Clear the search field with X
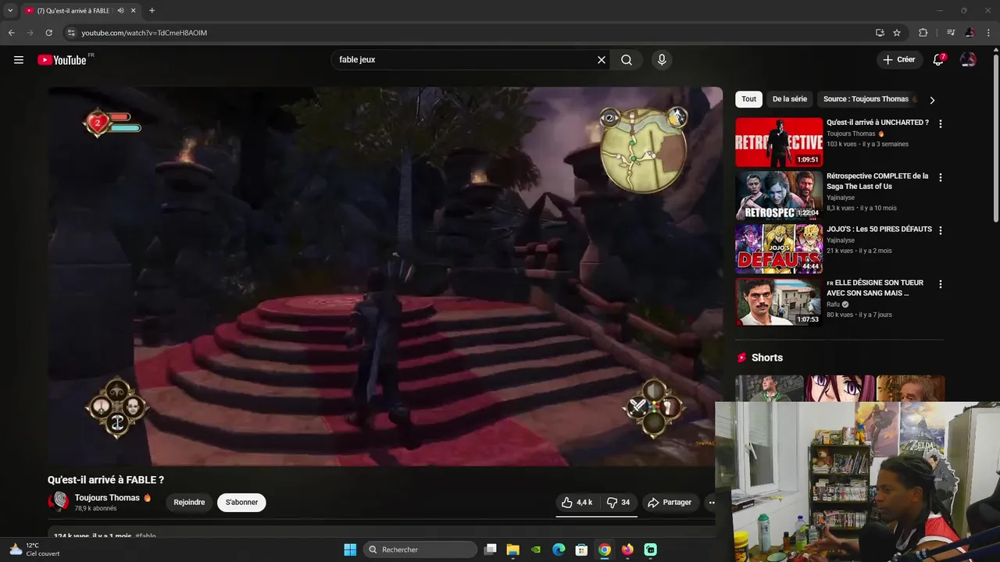Viewport: 1000px width, 562px height. [602, 60]
